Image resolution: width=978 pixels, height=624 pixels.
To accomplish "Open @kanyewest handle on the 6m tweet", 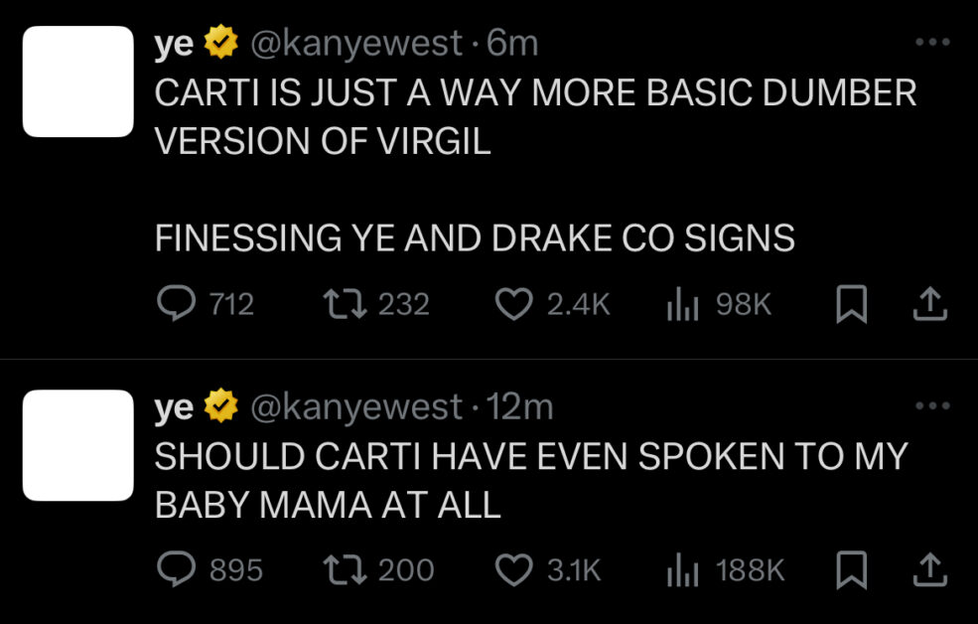I will [356, 44].
